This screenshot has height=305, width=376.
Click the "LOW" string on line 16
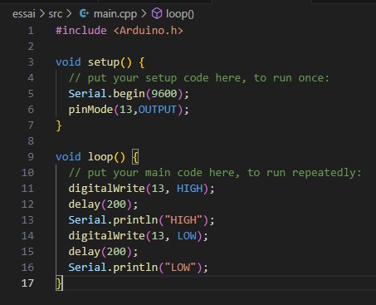(180, 268)
